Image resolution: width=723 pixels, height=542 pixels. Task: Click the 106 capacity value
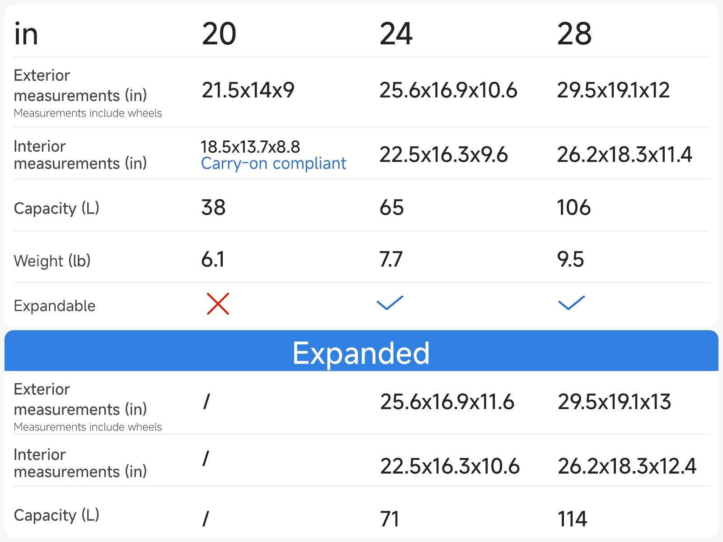point(573,208)
